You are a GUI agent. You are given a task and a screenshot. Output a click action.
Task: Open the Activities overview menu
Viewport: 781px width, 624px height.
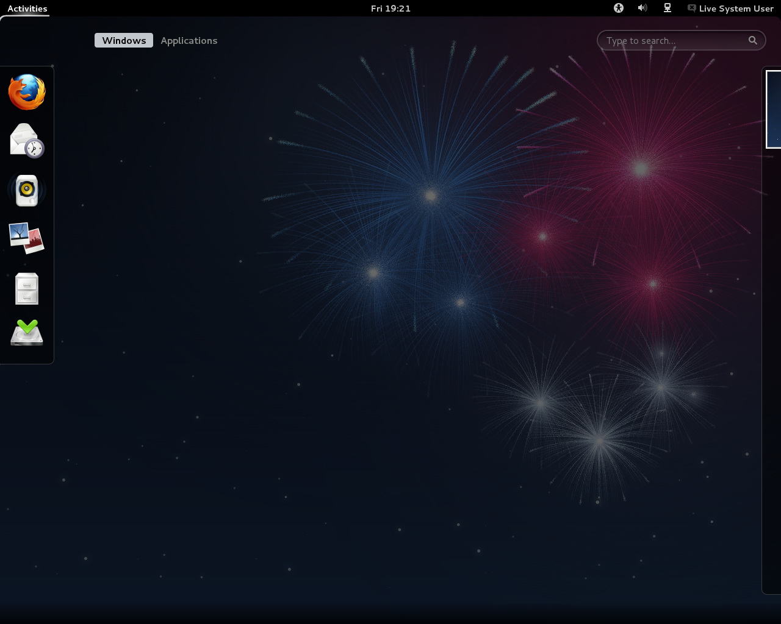point(27,9)
